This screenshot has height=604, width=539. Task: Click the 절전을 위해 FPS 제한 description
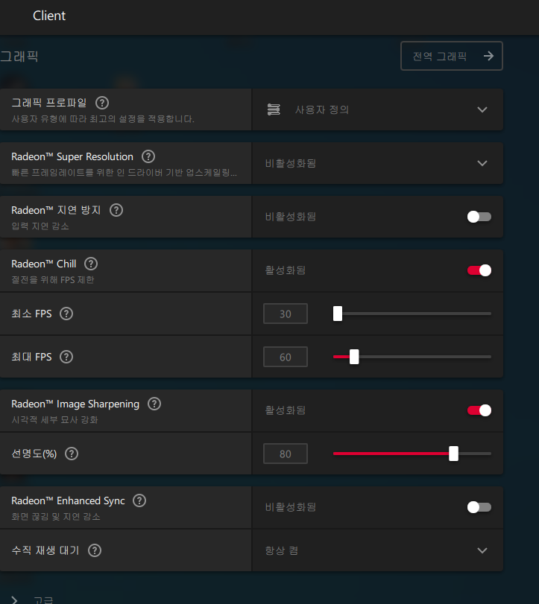pos(53,280)
